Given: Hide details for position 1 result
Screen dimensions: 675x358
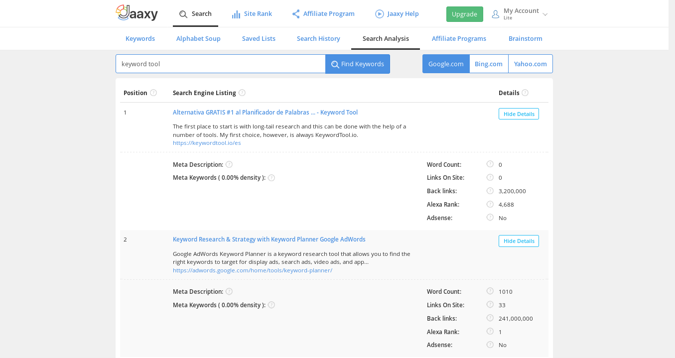Looking at the screenshot, I should pyautogui.click(x=519, y=114).
